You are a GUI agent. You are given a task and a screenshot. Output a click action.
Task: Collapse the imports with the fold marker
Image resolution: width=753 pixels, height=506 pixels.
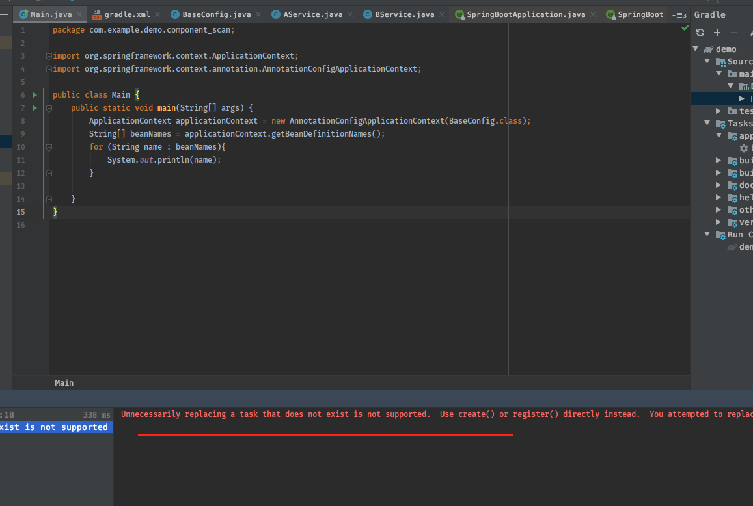[x=48, y=57]
